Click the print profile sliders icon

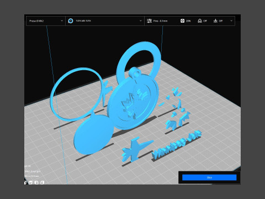[x=149, y=21]
